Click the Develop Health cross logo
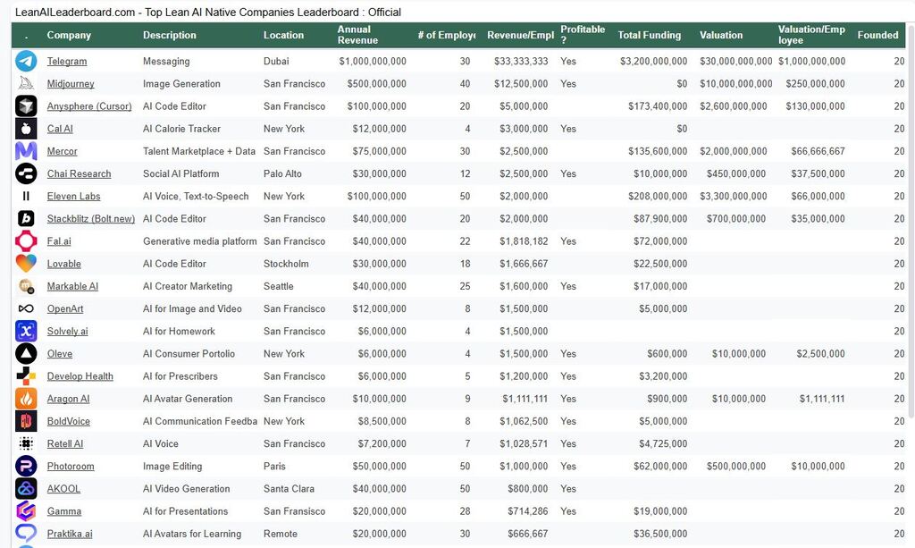915x548 pixels. tap(26, 376)
